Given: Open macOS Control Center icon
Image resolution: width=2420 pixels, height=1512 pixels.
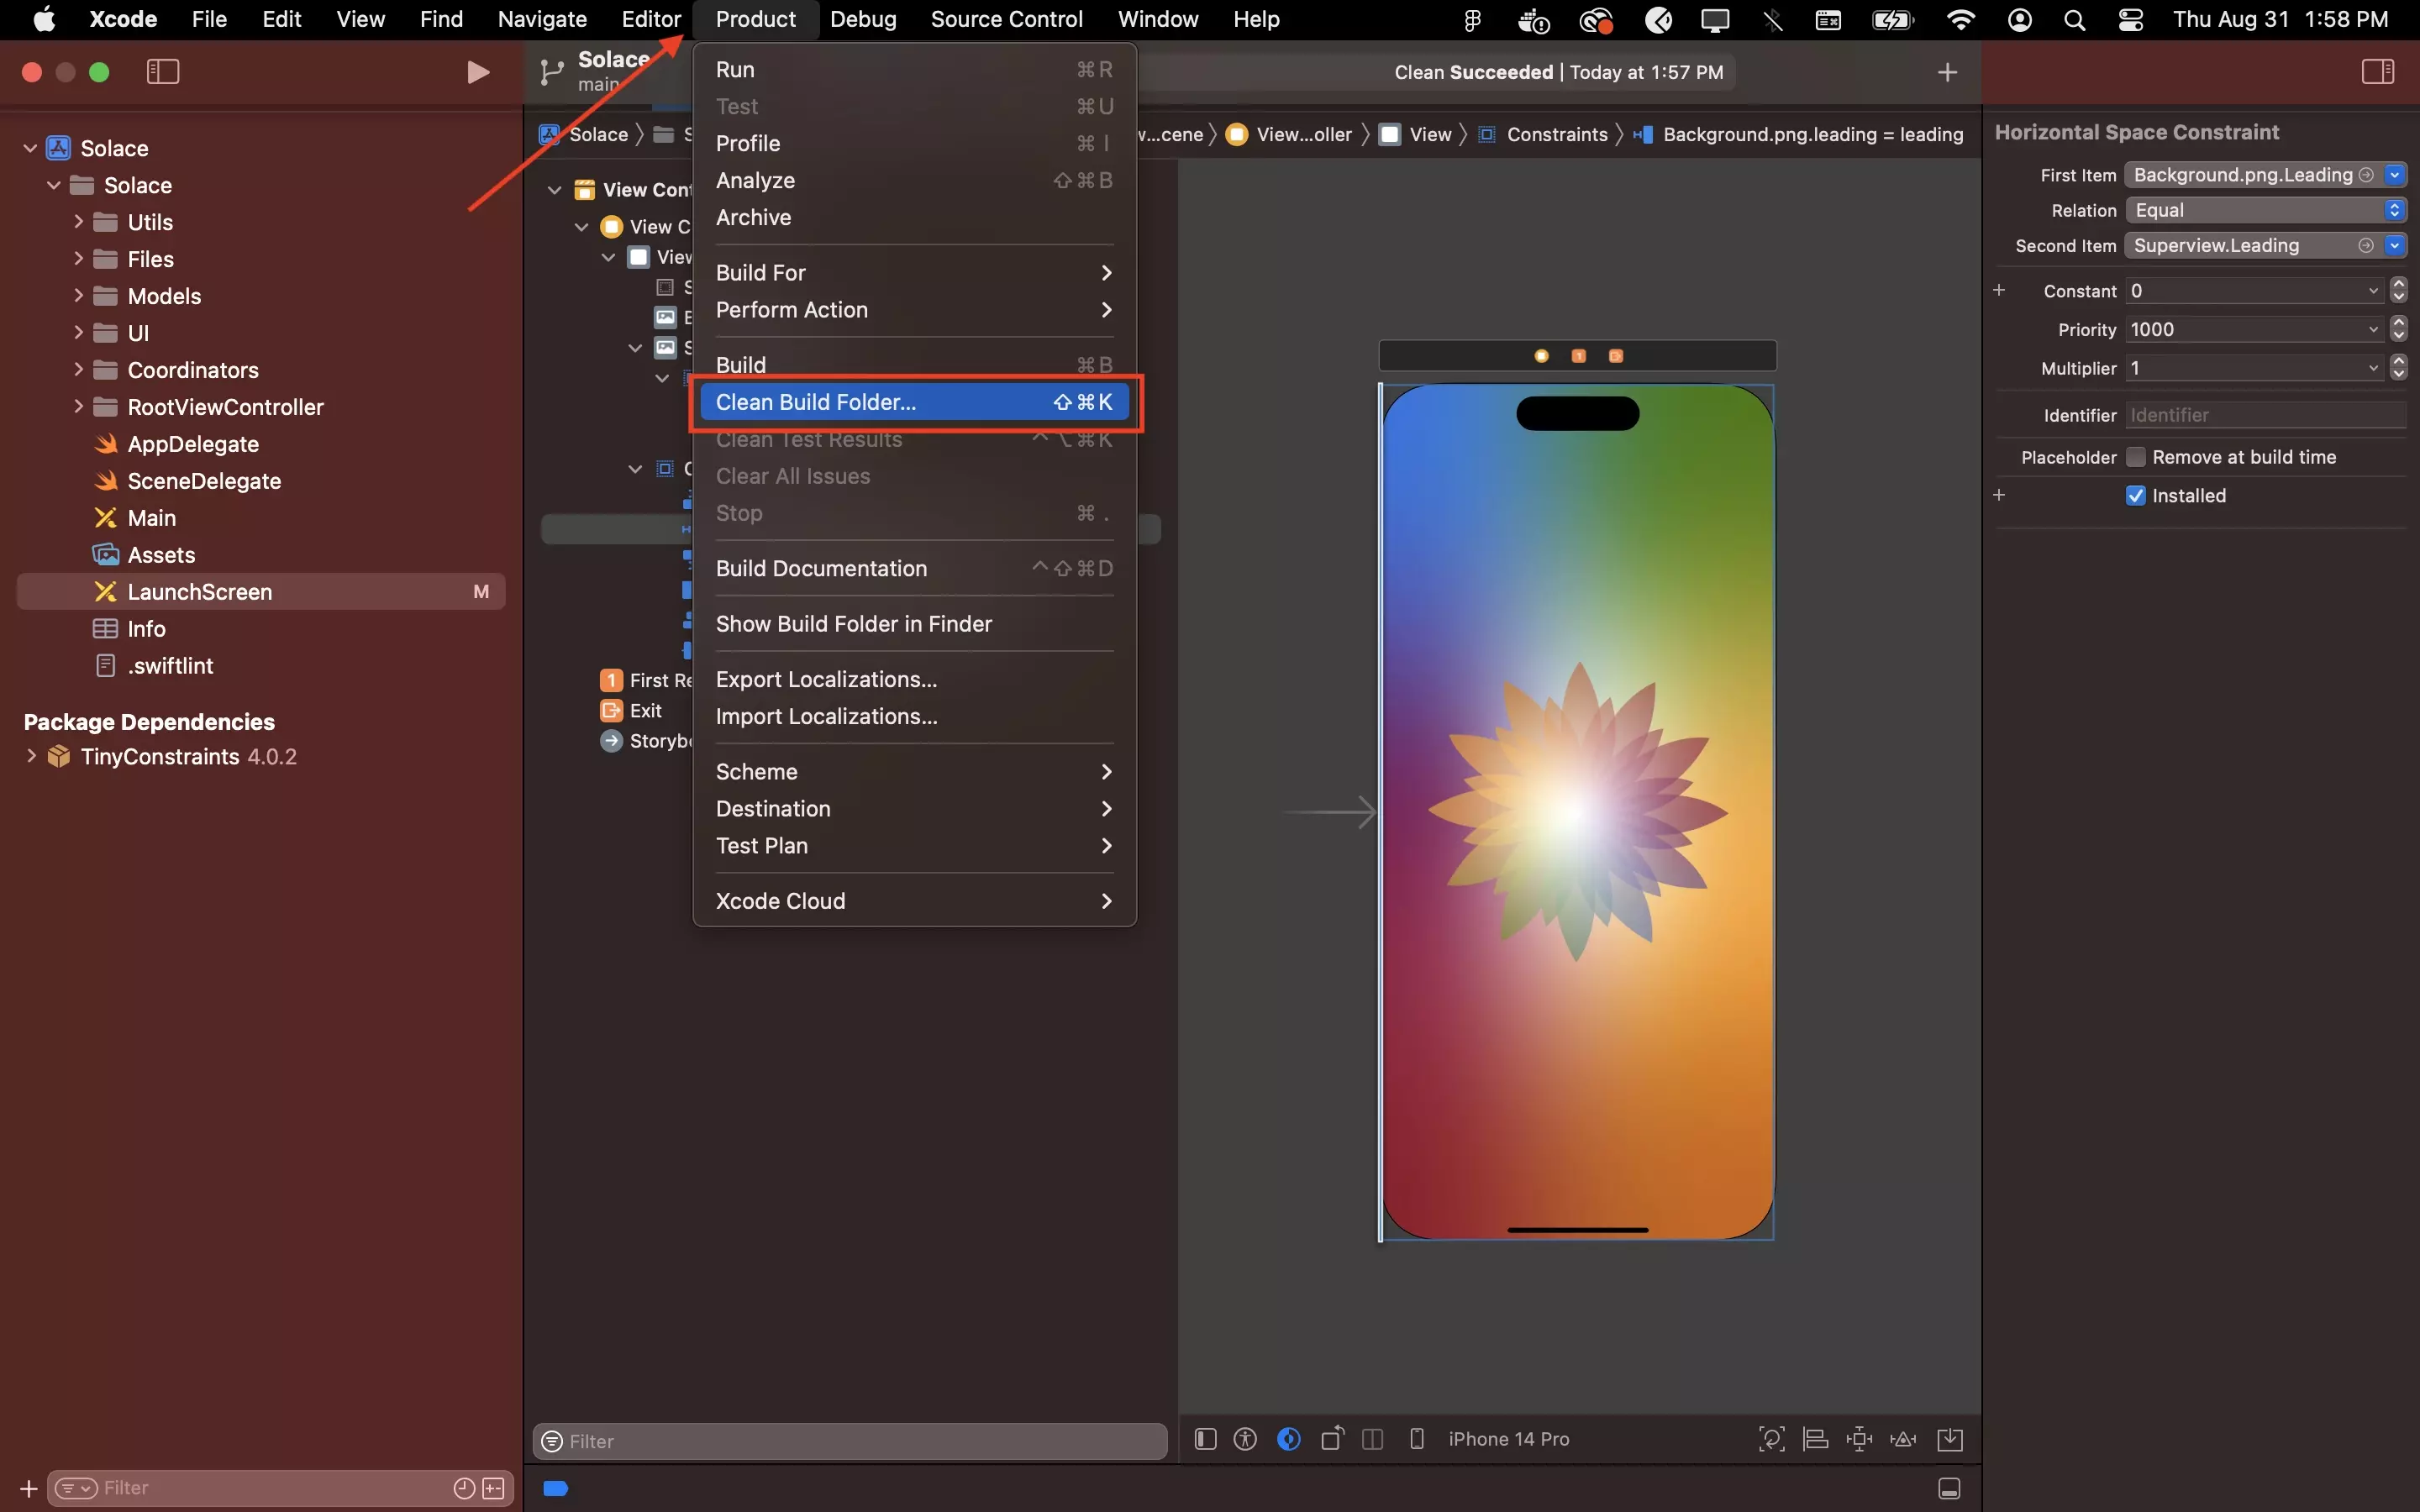Looking at the screenshot, I should click(2130, 19).
